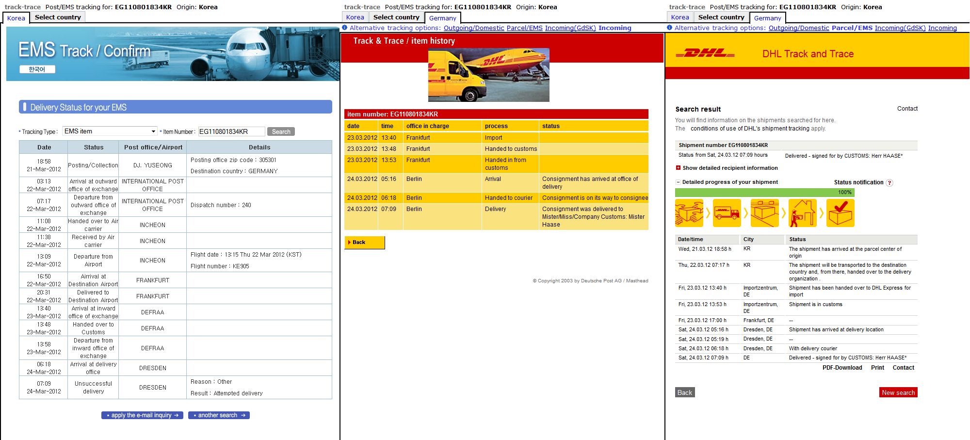Open Select country tab in DHL Track panel
The height and width of the screenshot is (440, 970).
point(721,17)
